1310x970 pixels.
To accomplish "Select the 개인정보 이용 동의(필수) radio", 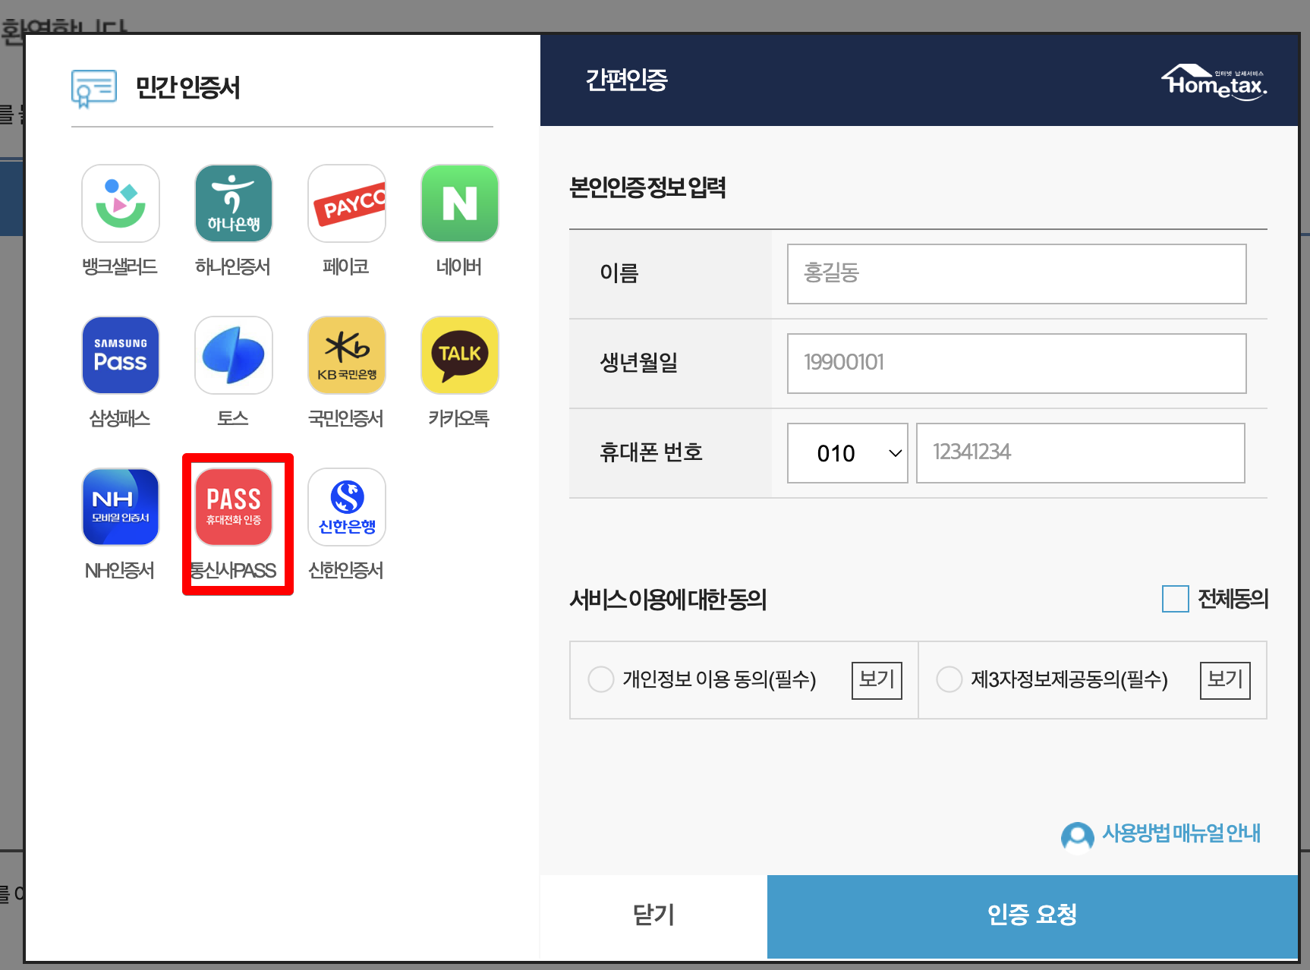I will click(601, 679).
